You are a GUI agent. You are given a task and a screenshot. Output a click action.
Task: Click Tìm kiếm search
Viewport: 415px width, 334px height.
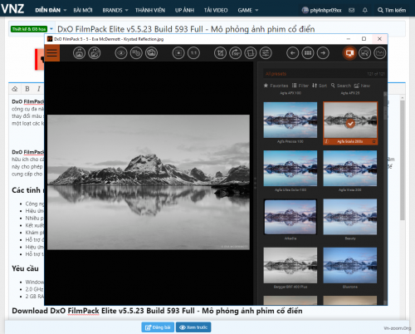[392, 10]
